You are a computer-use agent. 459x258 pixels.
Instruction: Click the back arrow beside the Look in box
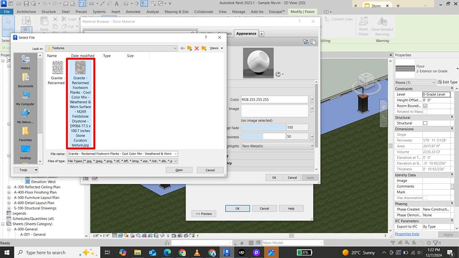[182, 49]
